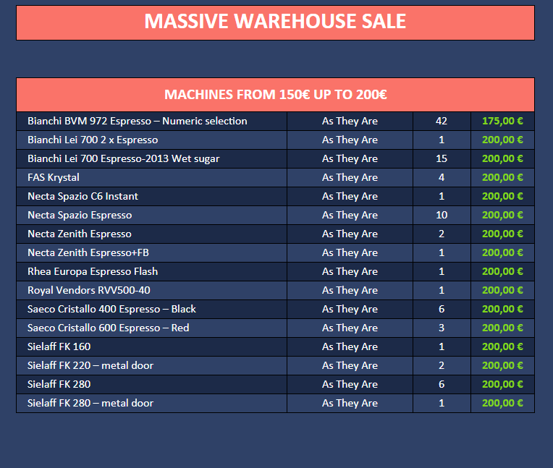Click "As They Are" in Saeco Cristallo 400 row
The height and width of the screenshot is (468, 553).
(x=350, y=309)
